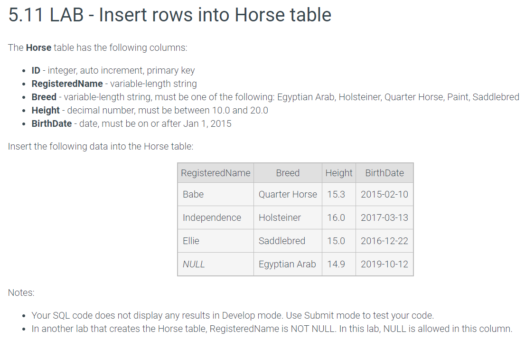Click the italic NULL name cell
The width and height of the screenshot is (525, 340).
216,264
